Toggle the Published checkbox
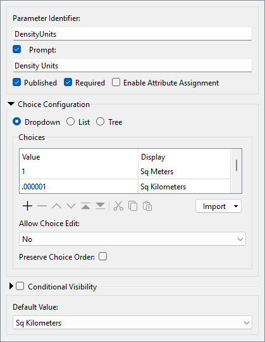 (17, 82)
